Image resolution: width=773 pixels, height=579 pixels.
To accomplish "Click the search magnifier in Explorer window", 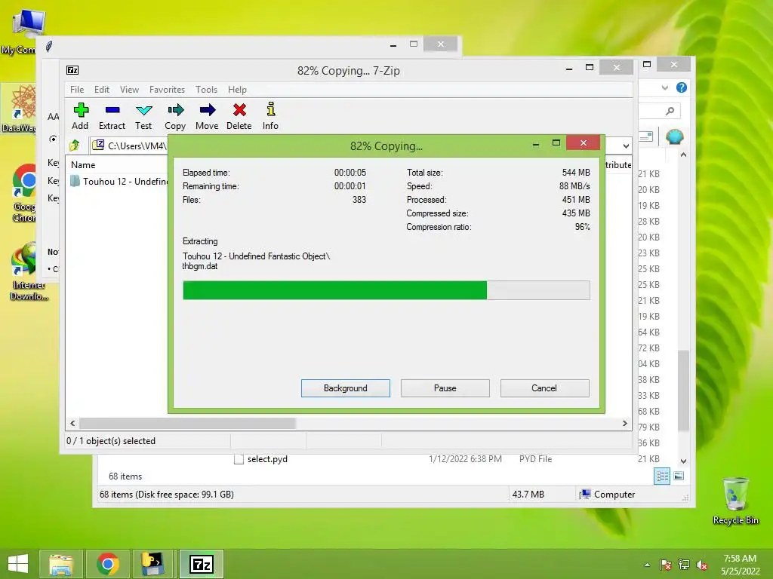I will point(670,112).
